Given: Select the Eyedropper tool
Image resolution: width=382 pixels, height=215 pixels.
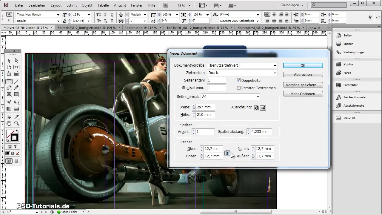Looking at the screenshot, I should click(16, 117).
